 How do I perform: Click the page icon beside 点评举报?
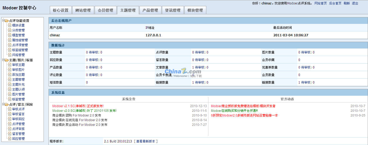10,129
